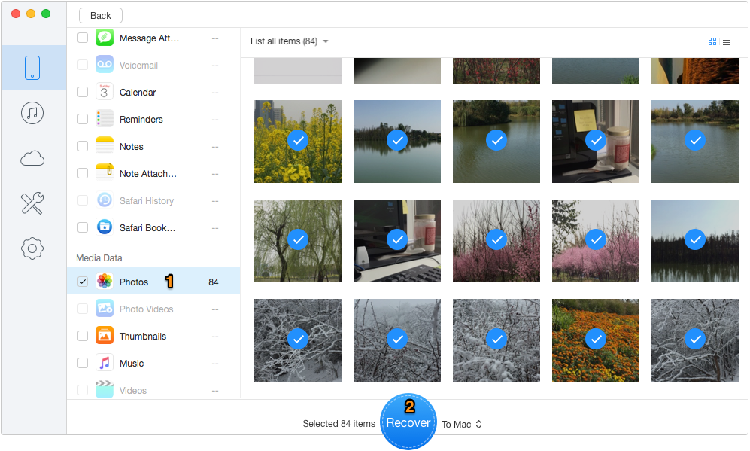Check the Thumbnails checkbox
The width and height of the screenshot is (750, 451).
(83, 336)
